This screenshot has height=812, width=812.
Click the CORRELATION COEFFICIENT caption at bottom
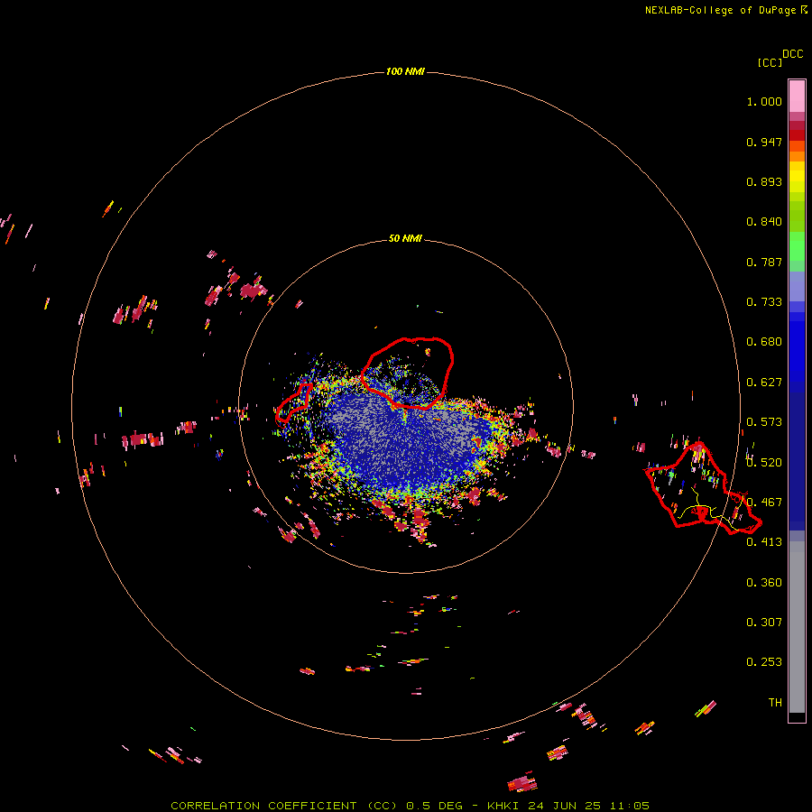[411, 806]
